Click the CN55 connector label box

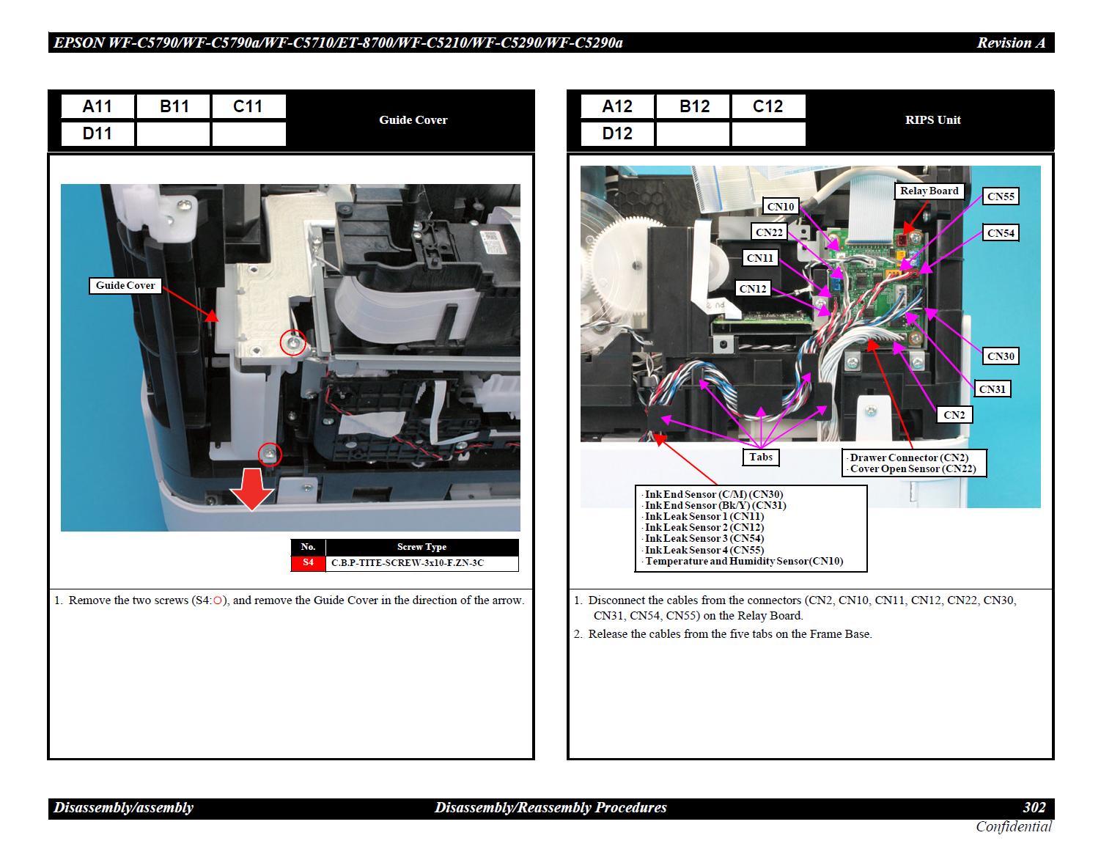(1001, 196)
